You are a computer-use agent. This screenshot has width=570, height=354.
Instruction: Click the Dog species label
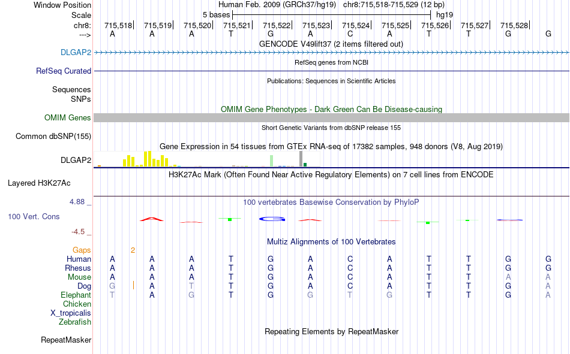[x=85, y=286]
